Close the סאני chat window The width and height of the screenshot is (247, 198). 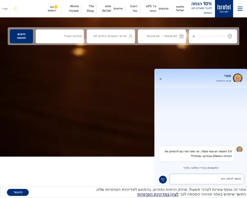161,79
